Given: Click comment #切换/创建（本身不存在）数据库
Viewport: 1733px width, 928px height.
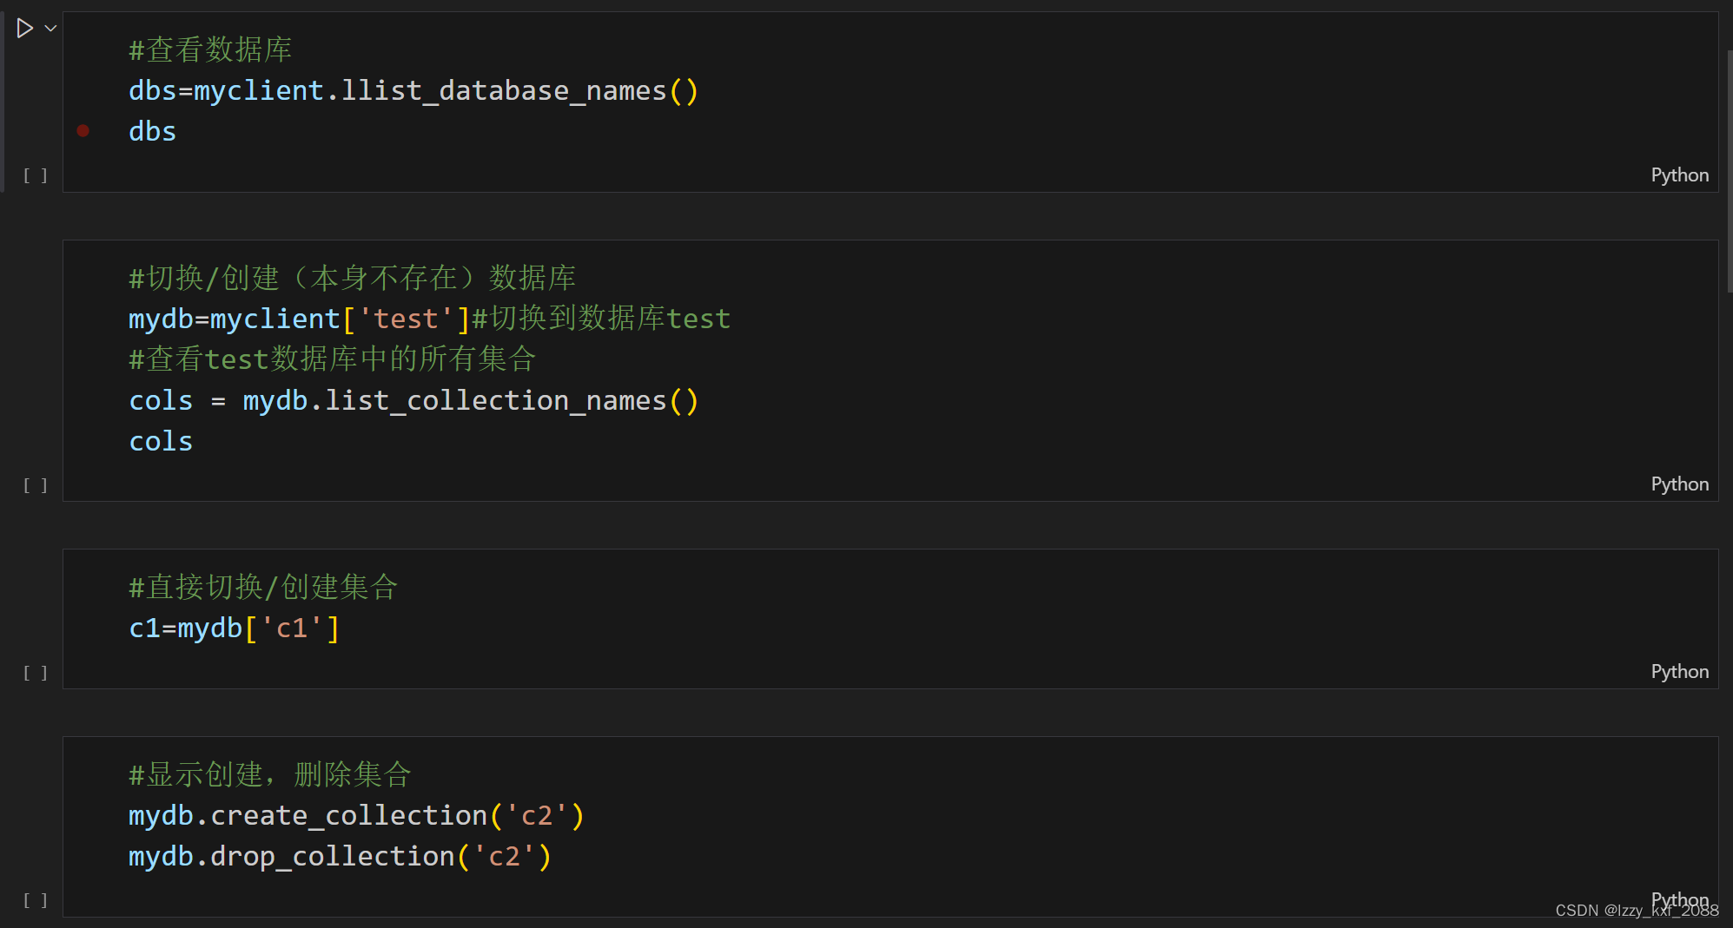Looking at the screenshot, I should [352, 278].
